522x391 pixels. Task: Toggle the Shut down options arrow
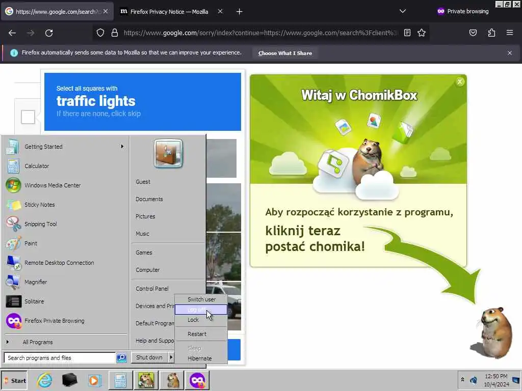tap(171, 357)
